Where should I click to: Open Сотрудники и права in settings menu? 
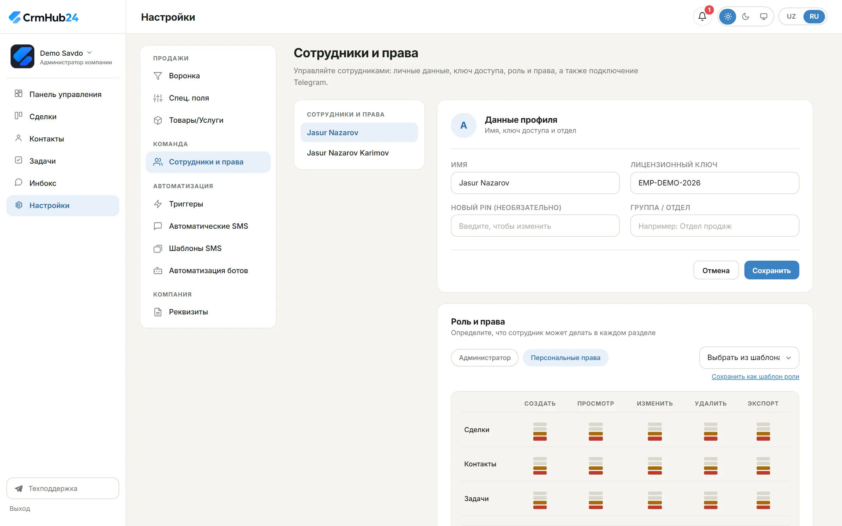tap(208, 162)
